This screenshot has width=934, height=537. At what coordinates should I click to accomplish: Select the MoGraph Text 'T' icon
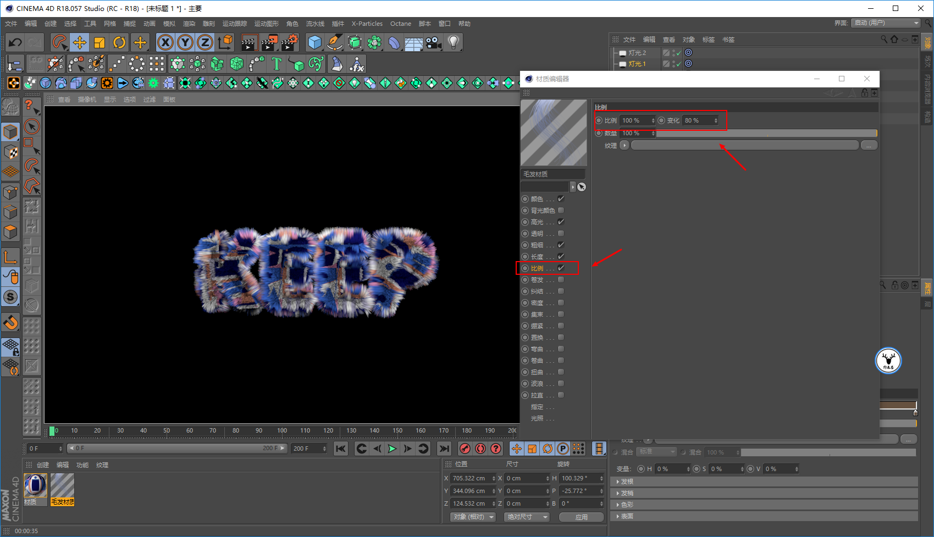[x=277, y=64]
